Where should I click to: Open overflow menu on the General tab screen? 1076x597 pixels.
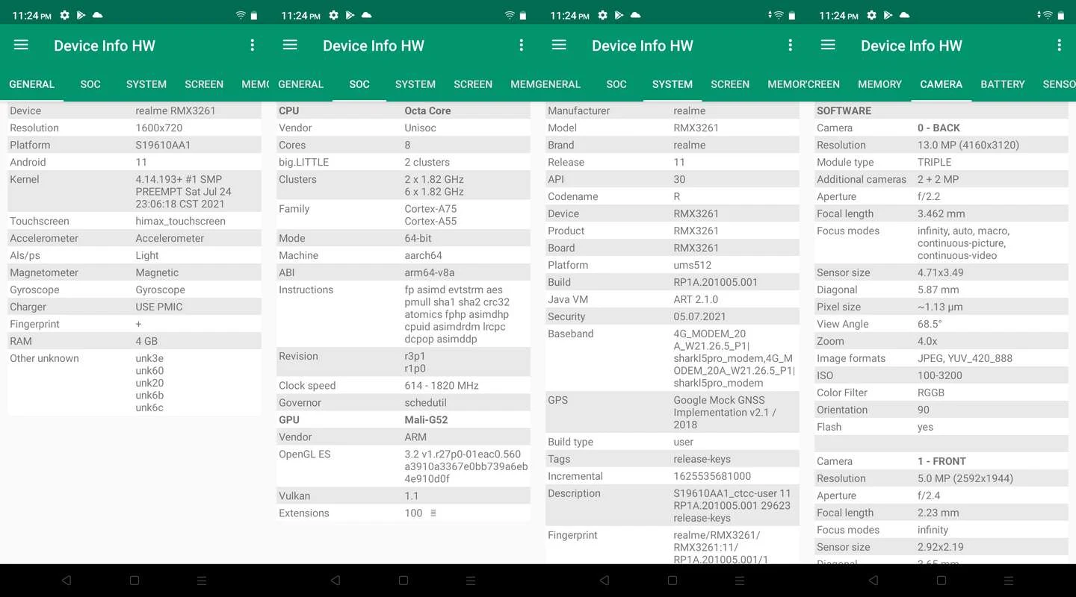point(253,46)
